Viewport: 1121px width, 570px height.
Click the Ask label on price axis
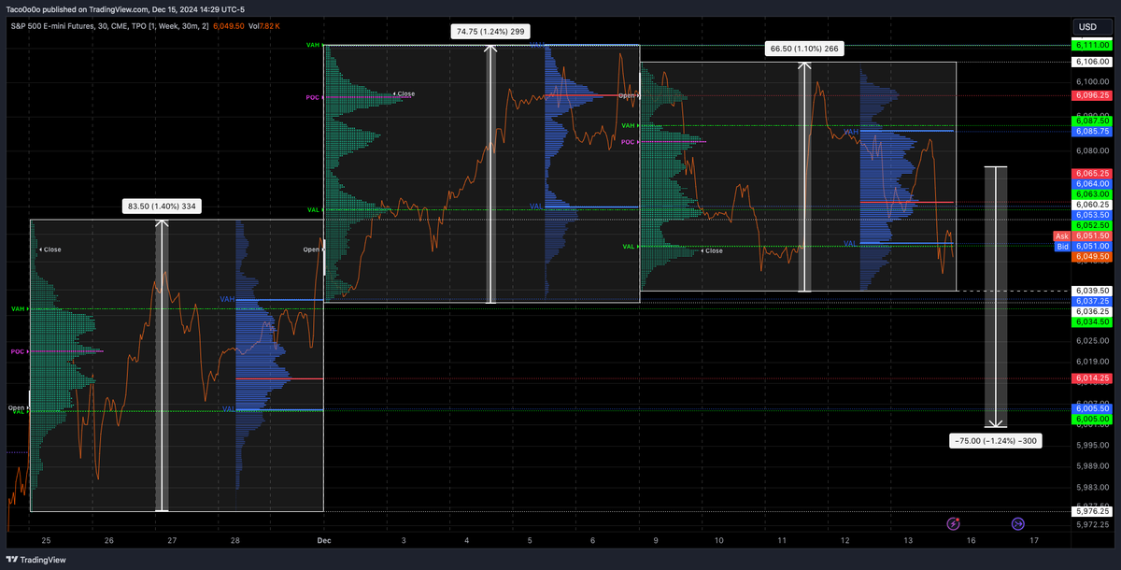(x=1061, y=236)
